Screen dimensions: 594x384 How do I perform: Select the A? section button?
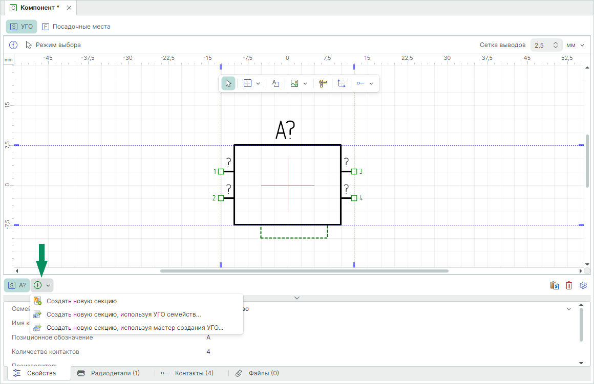17,285
